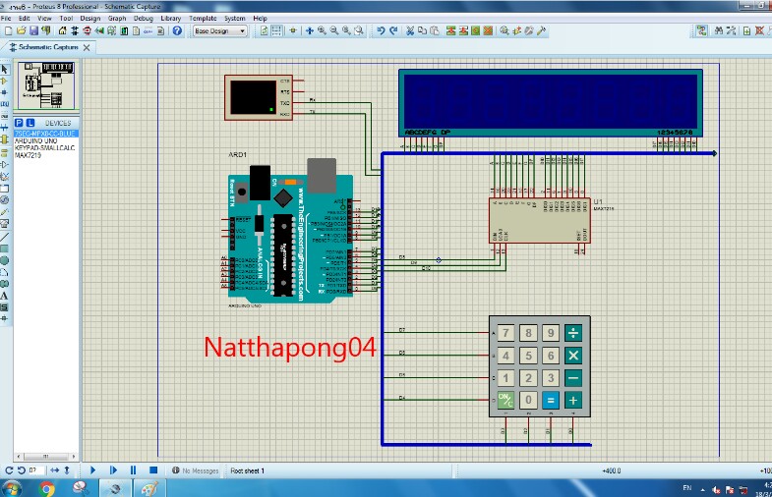The width and height of the screenshot is (772, 497).
Task: Click the Redo arrow icon
Action: (x=393, y=31)
